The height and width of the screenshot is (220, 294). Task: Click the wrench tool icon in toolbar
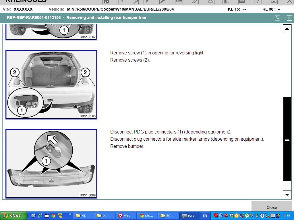(x=163, y=1)
